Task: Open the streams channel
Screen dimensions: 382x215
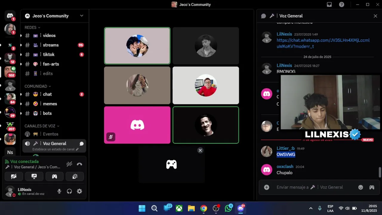Action: [x=54, y=45]
